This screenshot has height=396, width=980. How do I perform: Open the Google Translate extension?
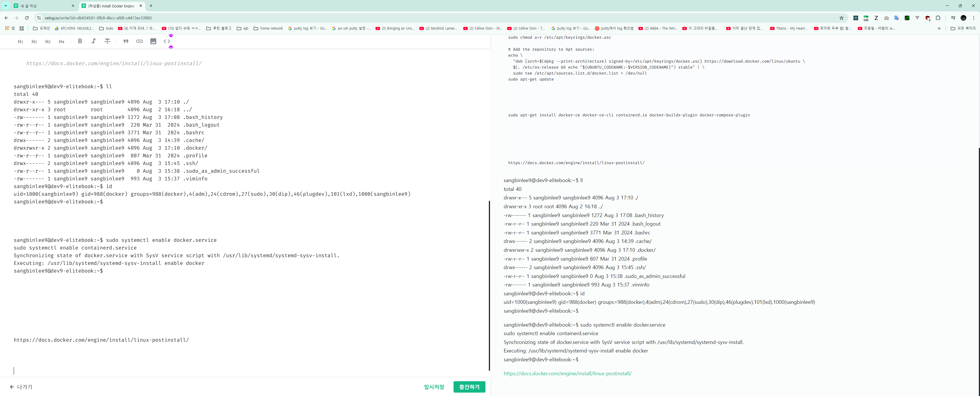pyautogui.click(x=897, y=18)
